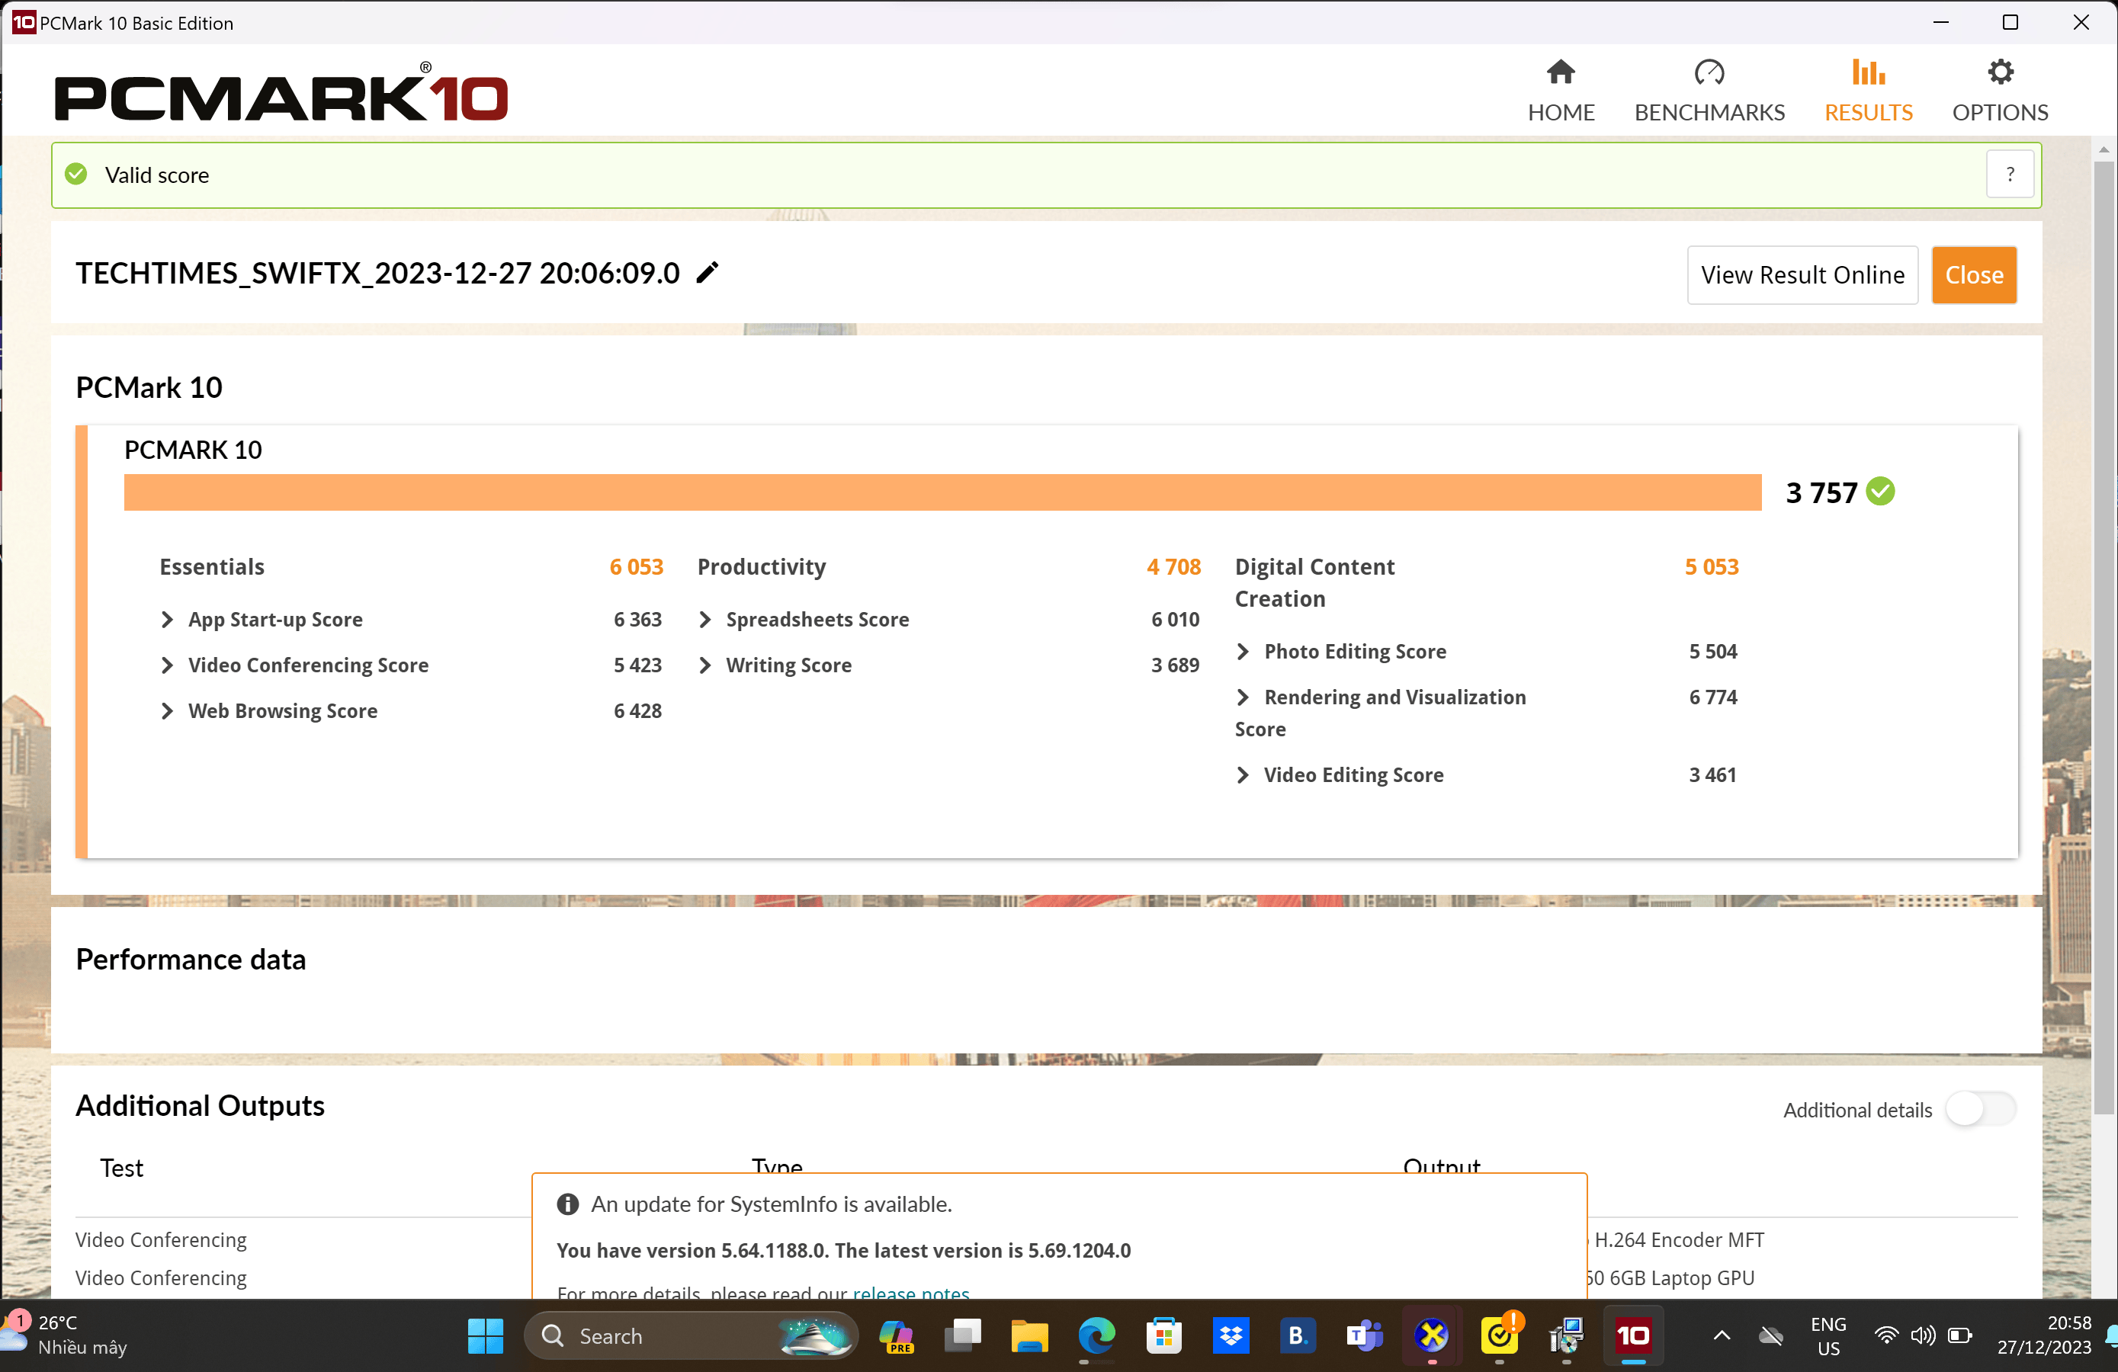Click the PCMark 10 logo
2118x1372 pixels.
[x=281, y=92]
